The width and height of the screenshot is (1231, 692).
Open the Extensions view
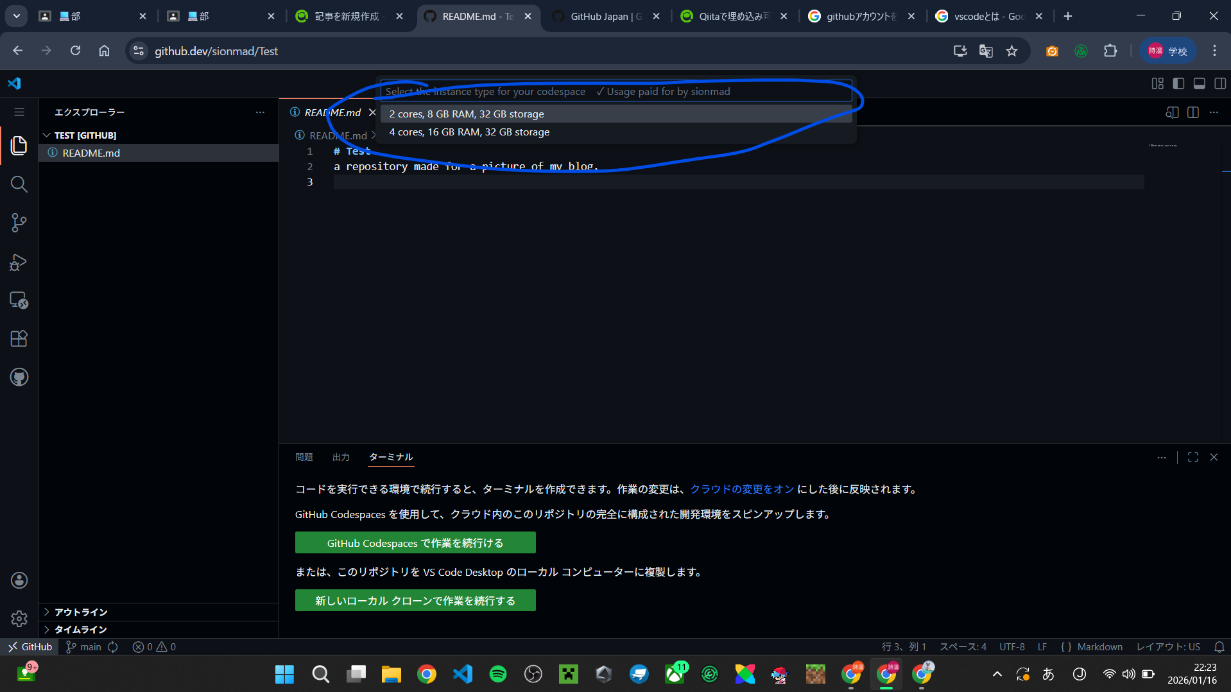coord(19,338)
